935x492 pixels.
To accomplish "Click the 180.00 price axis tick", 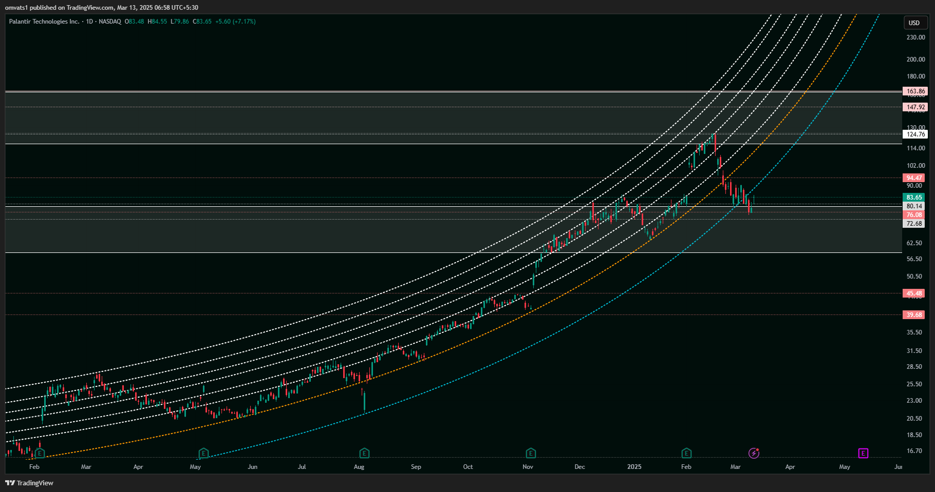I will click(915, 76).
